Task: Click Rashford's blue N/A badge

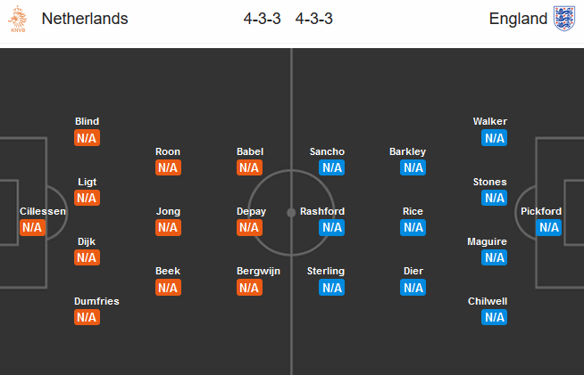Action: [331, 227]
